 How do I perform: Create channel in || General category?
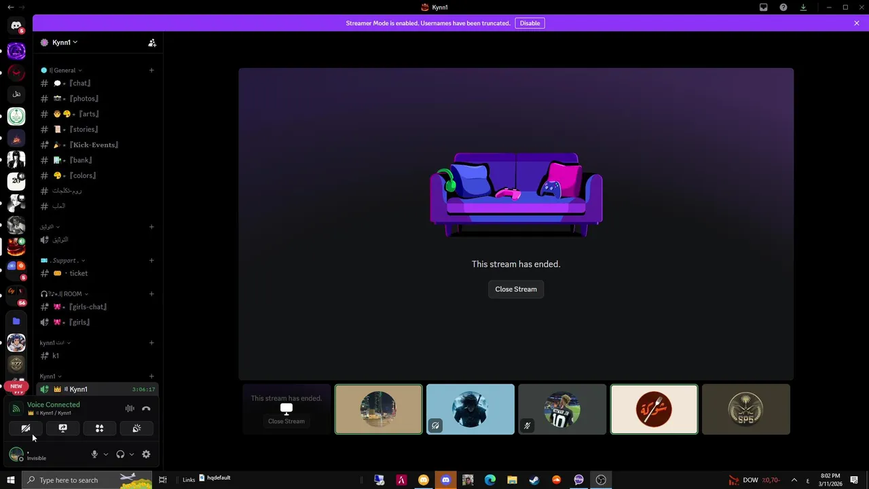pyautogui.click(x=151, y=70)
